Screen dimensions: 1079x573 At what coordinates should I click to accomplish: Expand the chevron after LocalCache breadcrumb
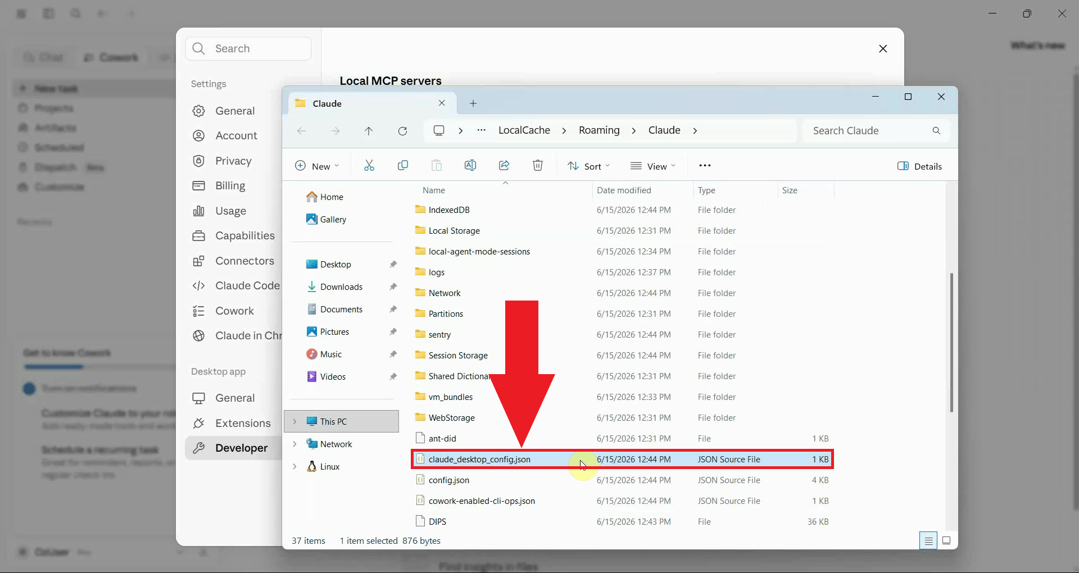coord(564,130)
